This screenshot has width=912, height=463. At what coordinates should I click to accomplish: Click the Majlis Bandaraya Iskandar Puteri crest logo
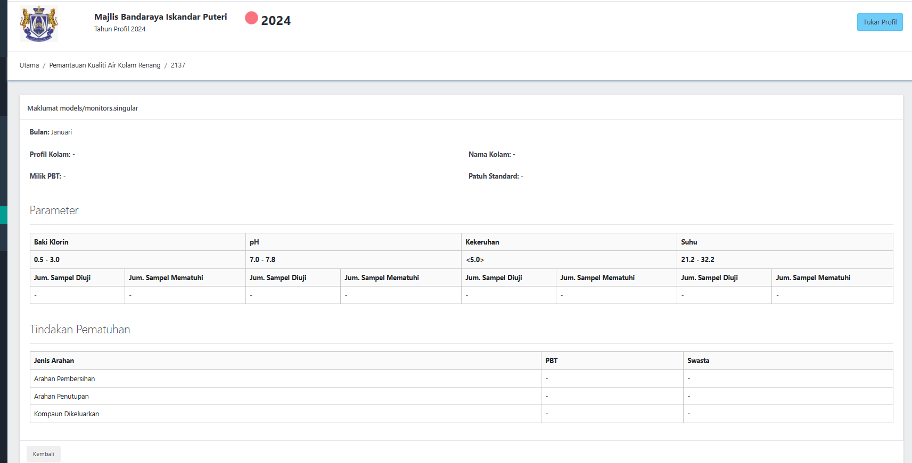(38, 24)
